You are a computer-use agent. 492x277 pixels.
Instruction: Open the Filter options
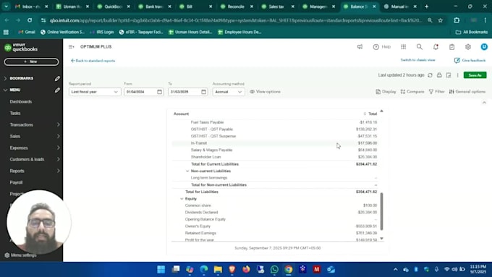tap(437, 92)
